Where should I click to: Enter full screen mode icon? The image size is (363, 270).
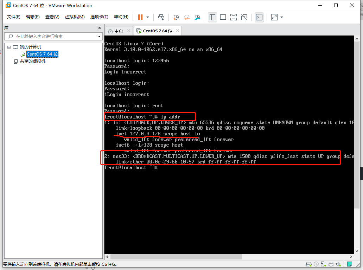point(233,17)
